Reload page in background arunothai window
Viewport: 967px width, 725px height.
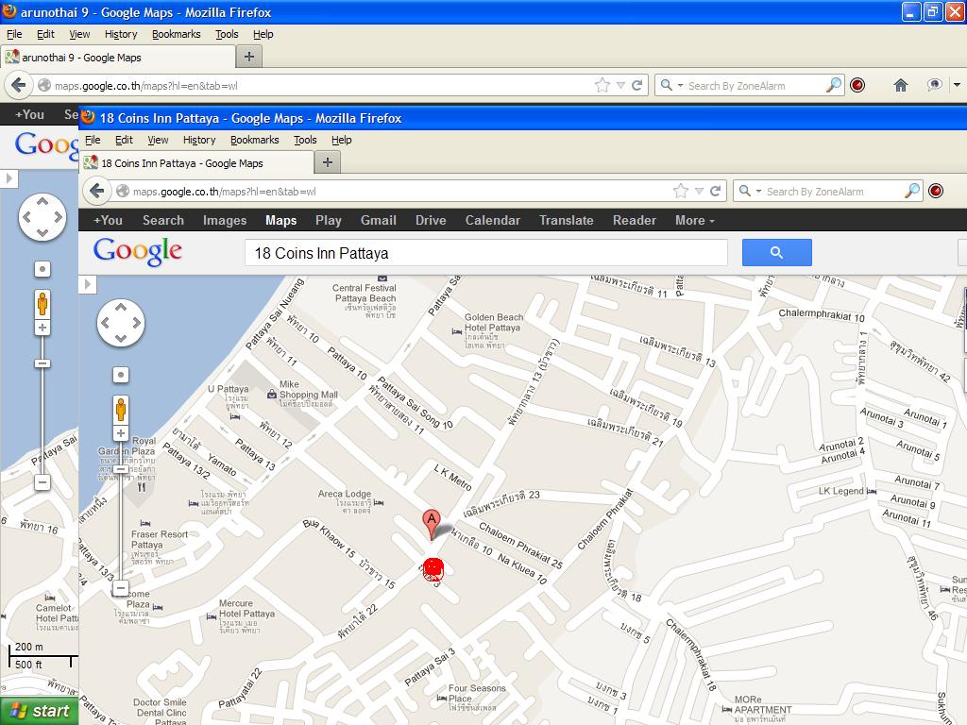point(637,85)
